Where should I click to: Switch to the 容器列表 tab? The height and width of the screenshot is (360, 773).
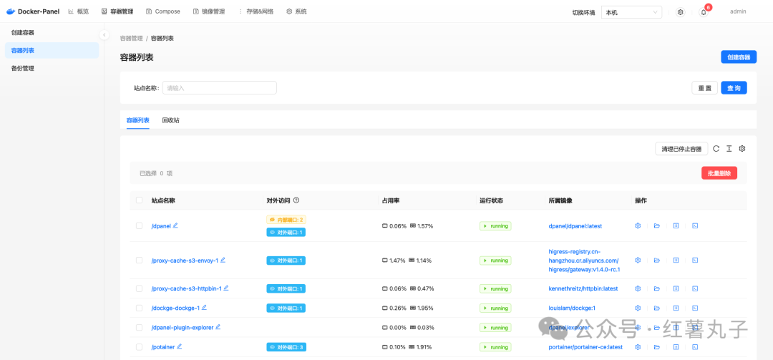click(138, 120)
